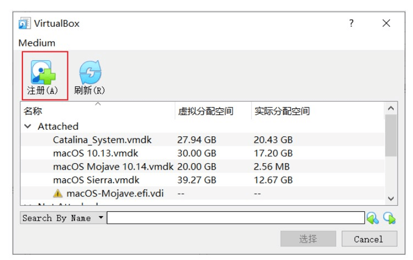Click the vertical scrollbar thumb
Screen dimensions: 413x260
pos(391,136)
